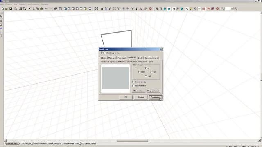The image size is (262, 147).
Task: Click the OK button
Action: (126, 97)
